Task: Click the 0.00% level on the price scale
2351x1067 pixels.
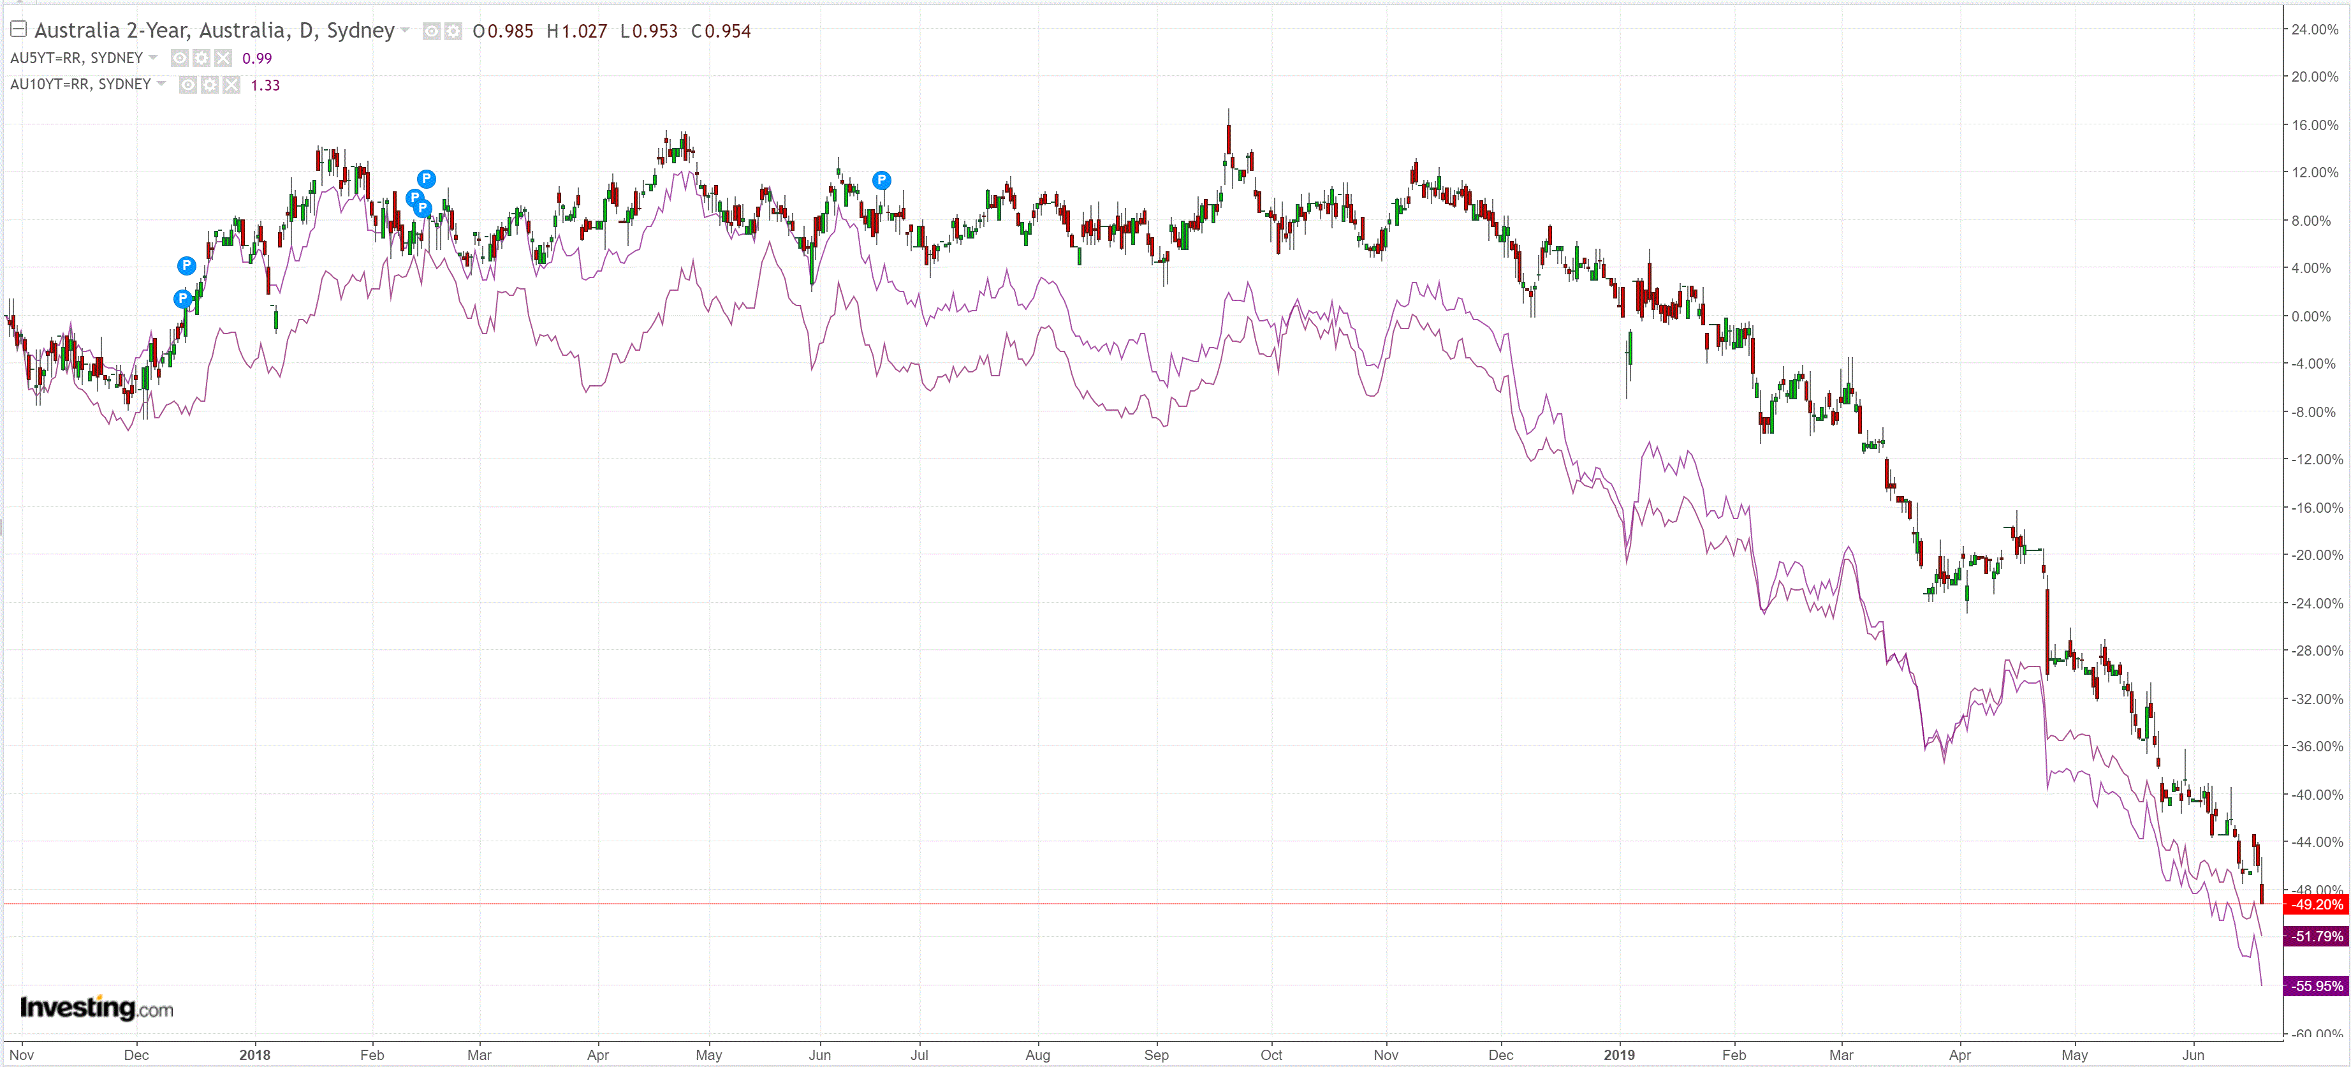Action: (x=2311, y=316)
